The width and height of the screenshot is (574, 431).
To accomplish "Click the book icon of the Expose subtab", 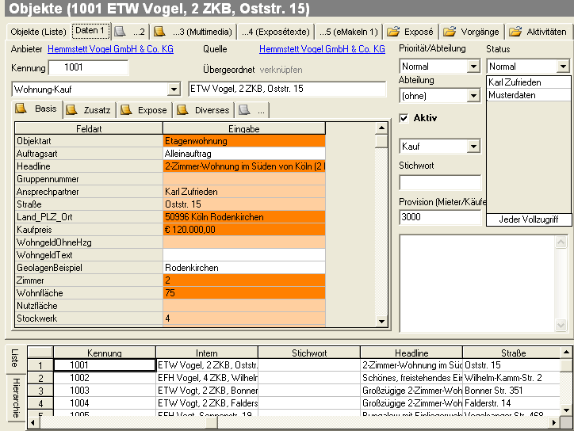I will [126, 109].
